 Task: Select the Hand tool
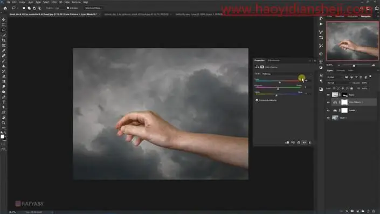click(x=4, y=118)
